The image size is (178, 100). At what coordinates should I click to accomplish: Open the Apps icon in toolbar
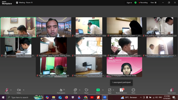110,90
